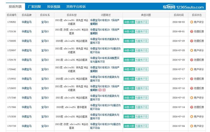Click the date 2026-07-27
This screenshot has height=132, width=210.
point(178,69)
